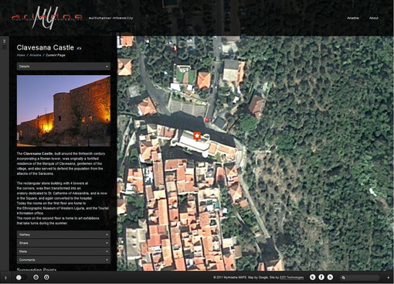The image size is (394, 284).
Task: Open the Twitter icon in footer
Action: [x=313, y=277]
